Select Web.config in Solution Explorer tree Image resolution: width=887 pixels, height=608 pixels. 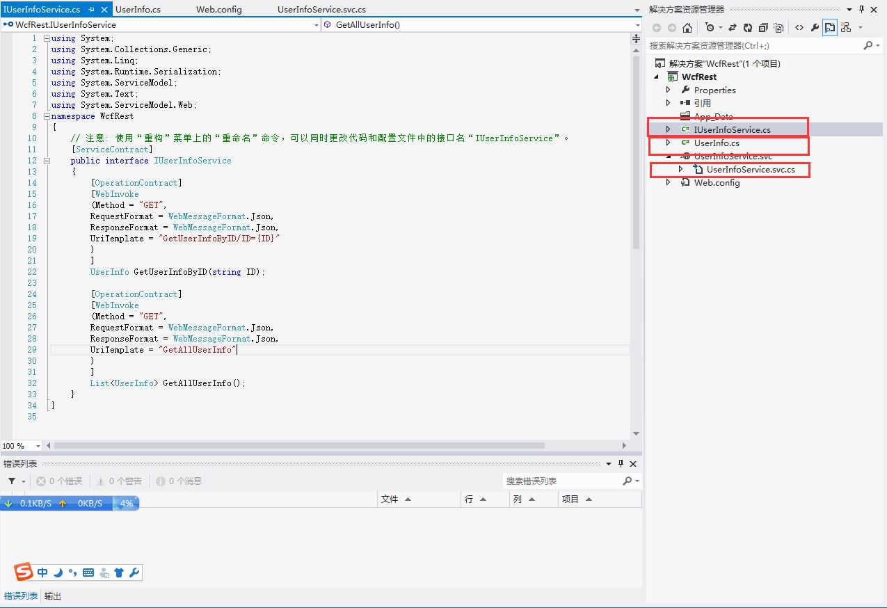(x=717, y=182)
